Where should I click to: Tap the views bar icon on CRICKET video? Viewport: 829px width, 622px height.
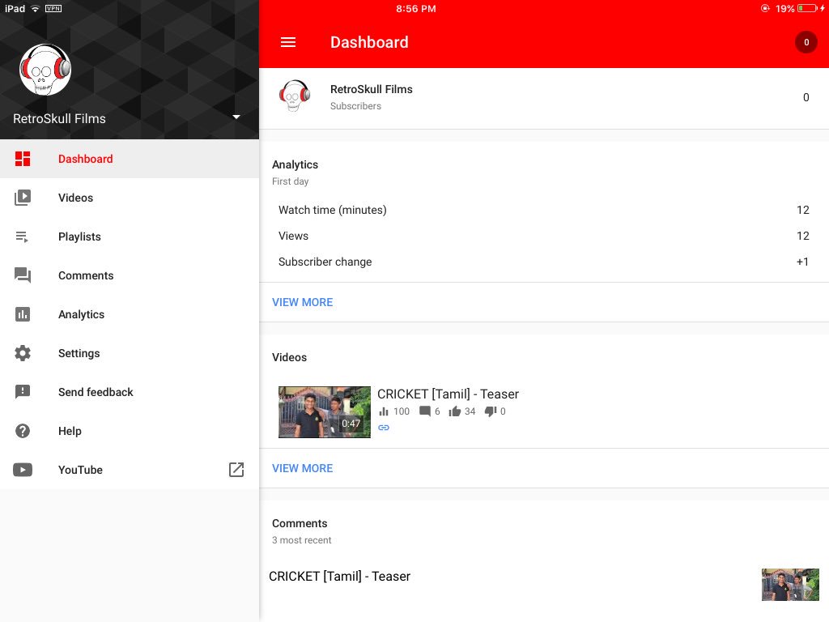coord(384,411)
